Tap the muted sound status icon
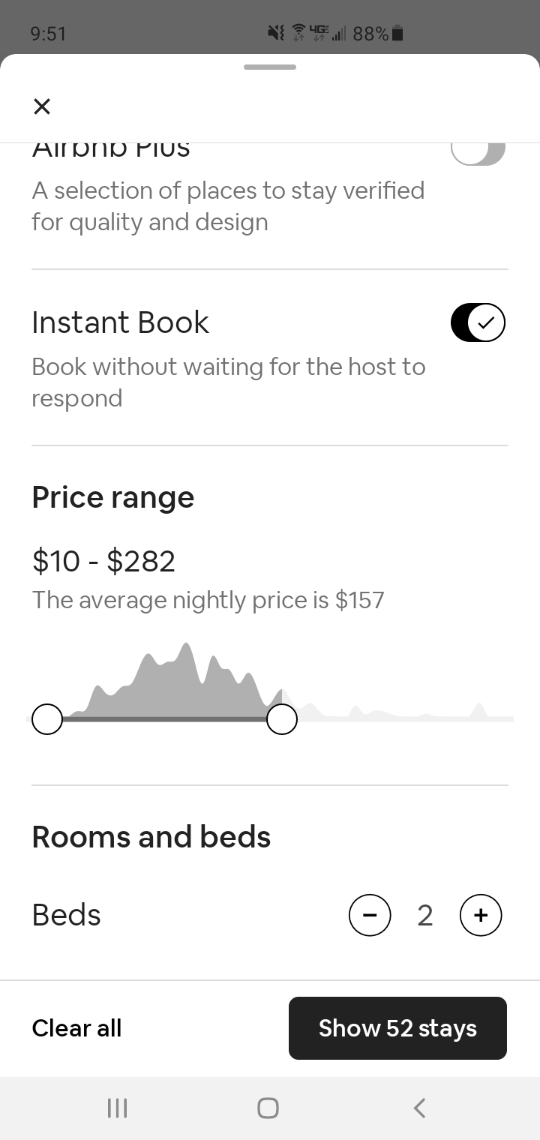 [276, 34]
